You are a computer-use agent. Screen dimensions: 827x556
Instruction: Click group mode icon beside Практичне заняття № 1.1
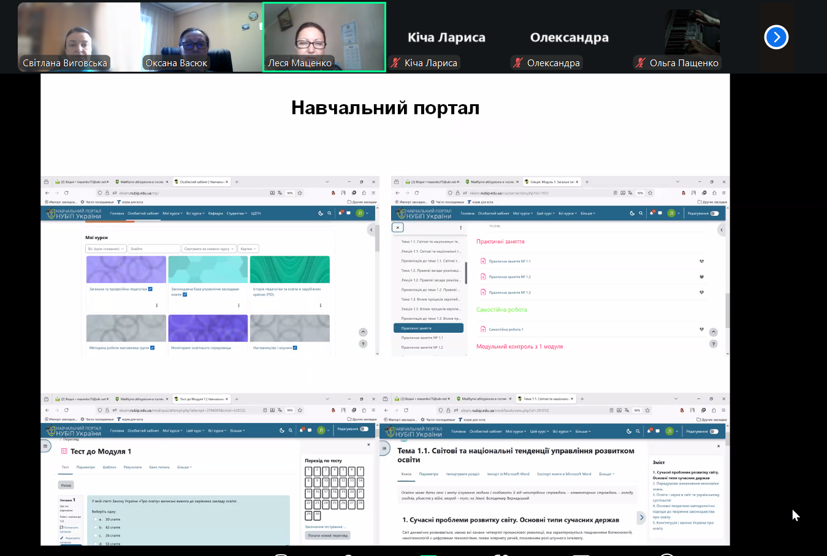pos(701,261)
